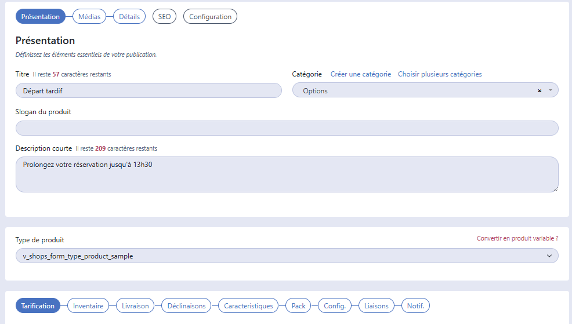
Task: Grab the textarea resize handle
Action: pyautogui.click(x=555, y=189)
